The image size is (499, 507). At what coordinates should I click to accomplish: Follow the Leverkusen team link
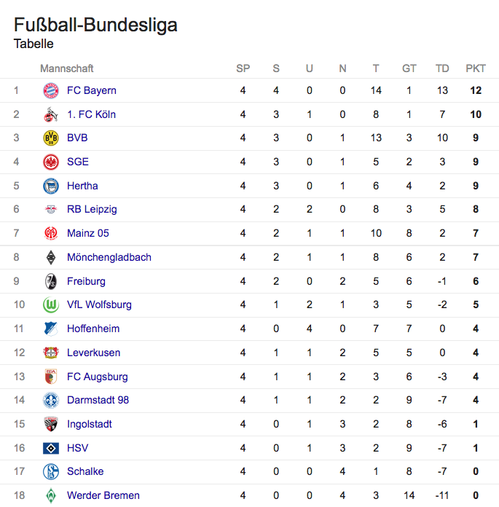tap(93, 353)
